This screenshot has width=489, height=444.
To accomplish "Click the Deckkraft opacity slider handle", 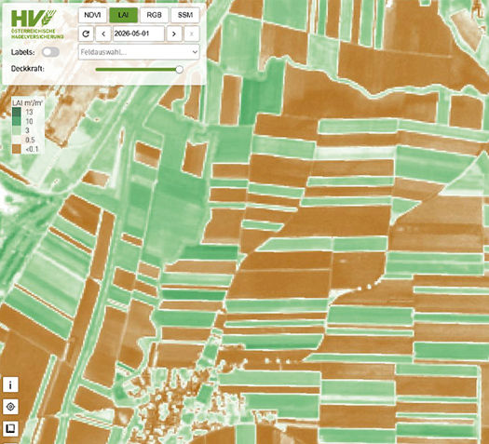I will [x=180, y=70].
